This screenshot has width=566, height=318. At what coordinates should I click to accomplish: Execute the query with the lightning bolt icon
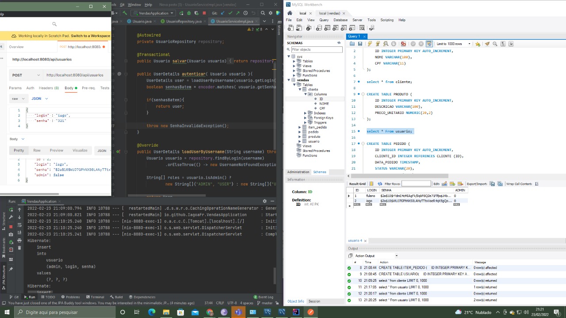coord(370,44)
